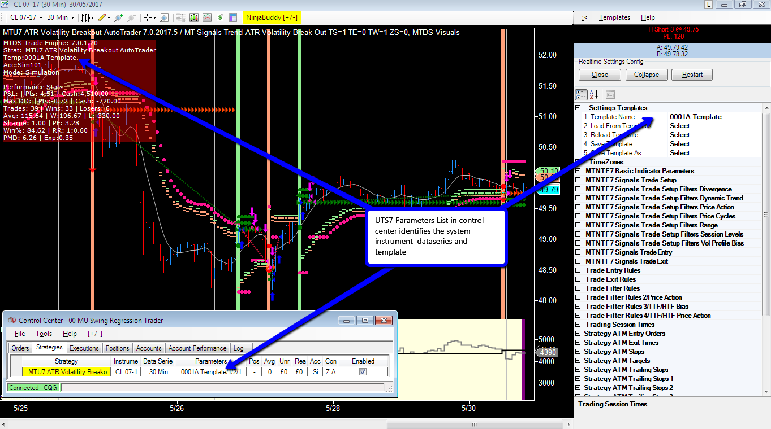This screenshot has width=771, height=429.
Task: Switch to the Executions tab
Action: coord(84,348)
